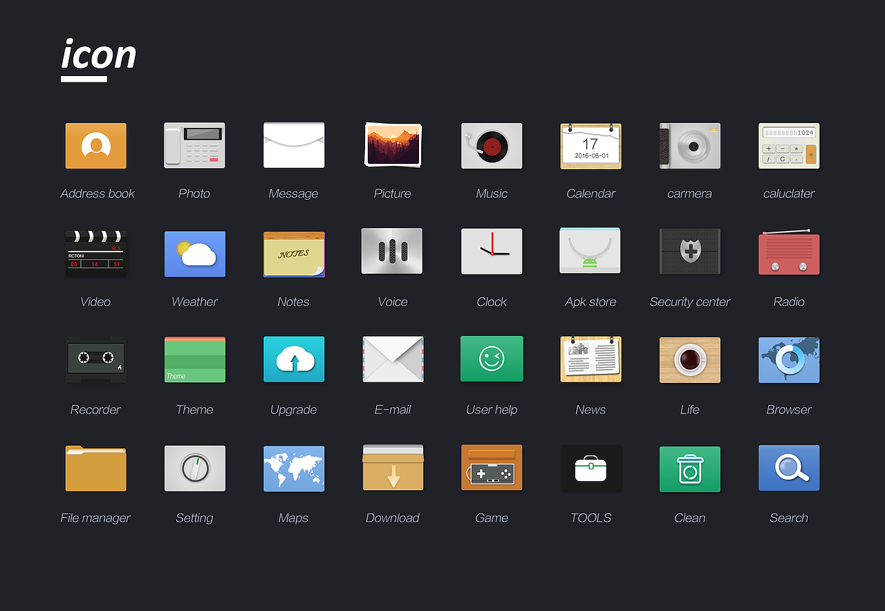This screenshot has height=611, width=885.
Task: Click the "E-mail" label text
Action: [x=393, y=410]
